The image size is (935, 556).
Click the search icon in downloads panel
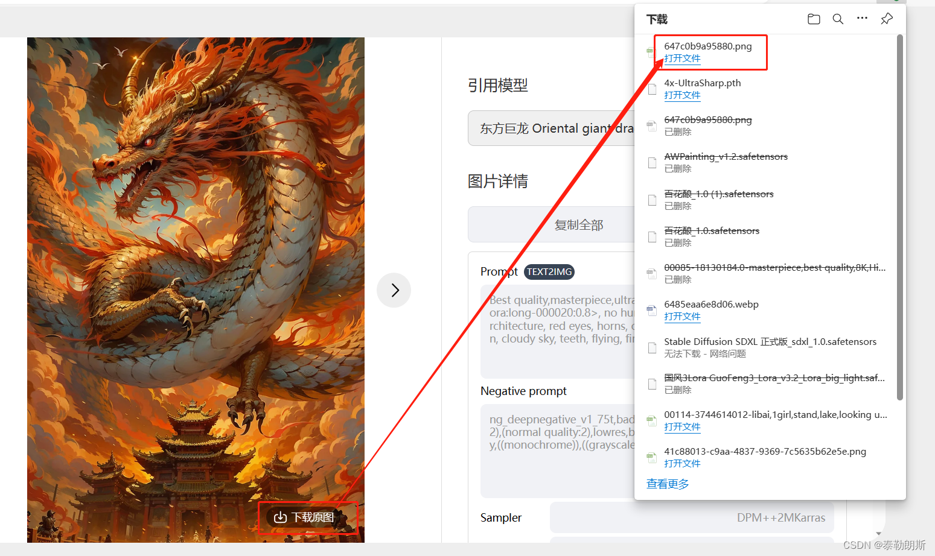(837, 19)
